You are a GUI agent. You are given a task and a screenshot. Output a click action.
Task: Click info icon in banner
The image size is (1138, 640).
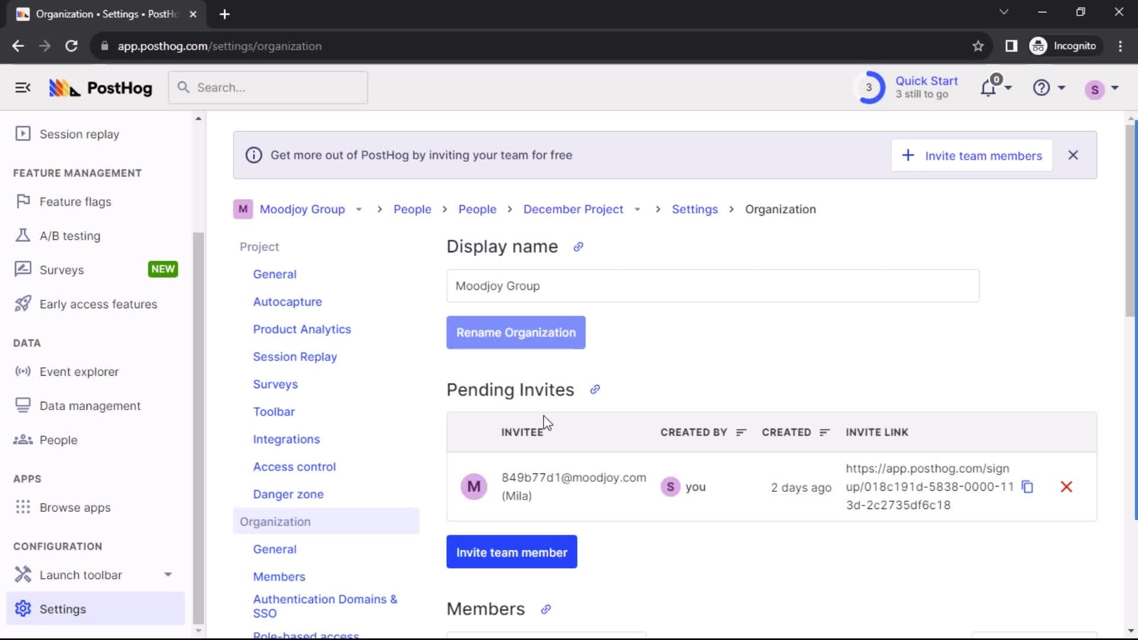point(254,155)
